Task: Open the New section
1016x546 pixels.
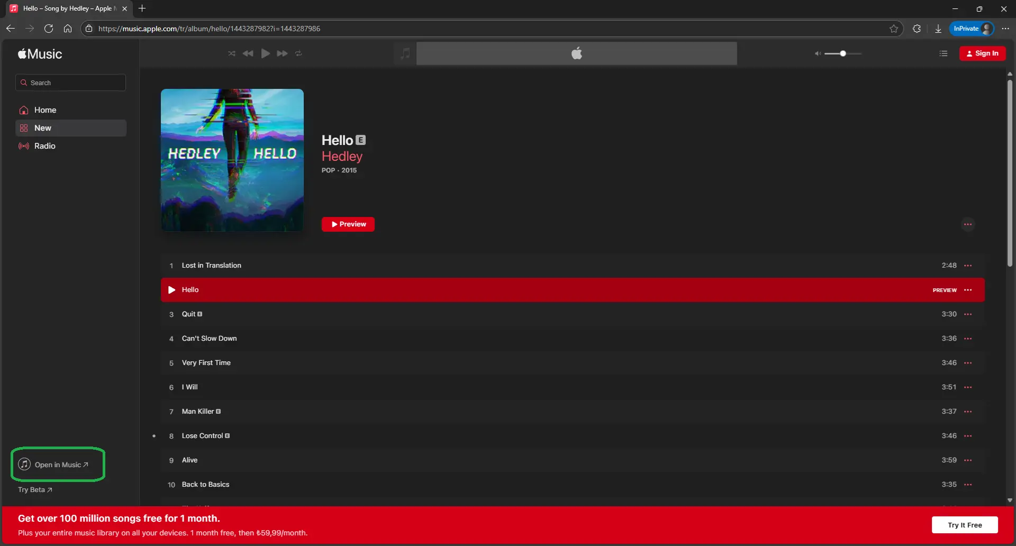Action: pos(70,128)
